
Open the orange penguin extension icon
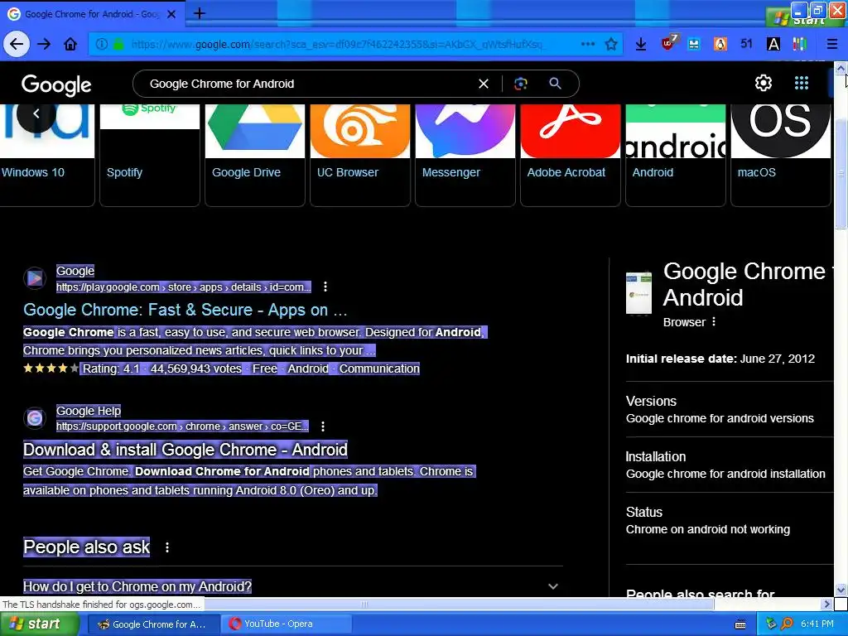(x=720, y=44)
